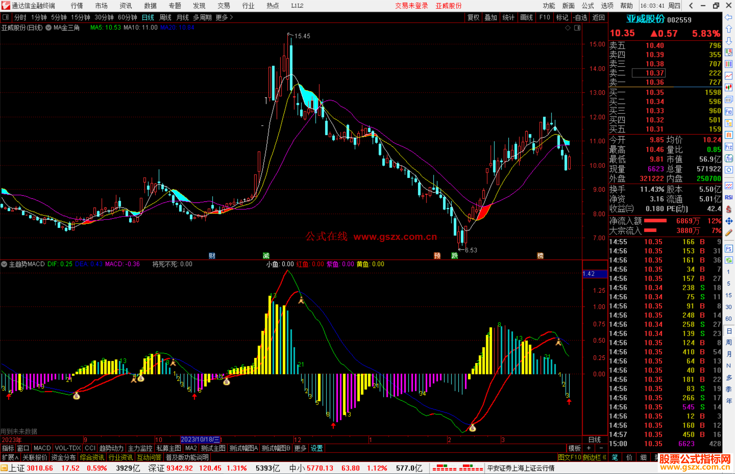Click the candlestick chart sidebar icon

[x=729, y=87]
